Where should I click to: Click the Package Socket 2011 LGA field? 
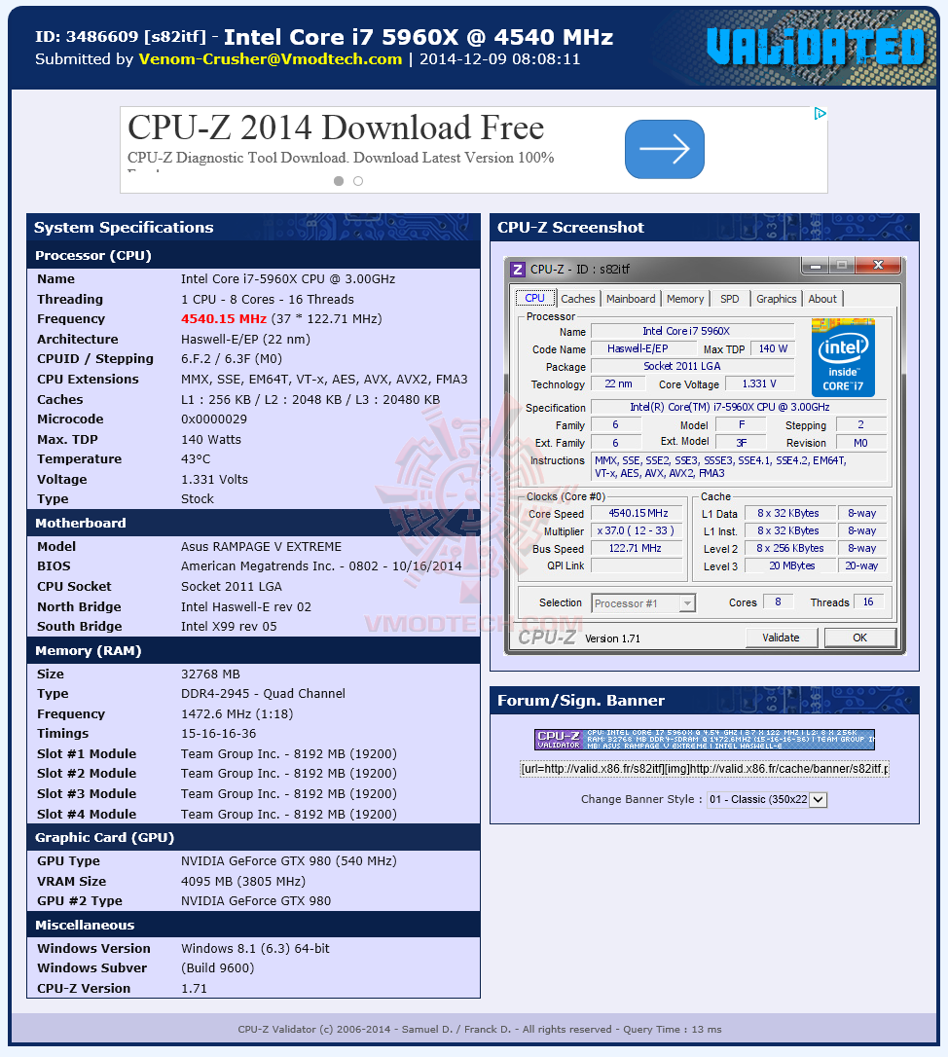pyautogui.click(x=692, y=366)
